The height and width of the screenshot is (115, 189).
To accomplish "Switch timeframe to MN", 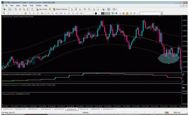I will [x=81, y=13].
